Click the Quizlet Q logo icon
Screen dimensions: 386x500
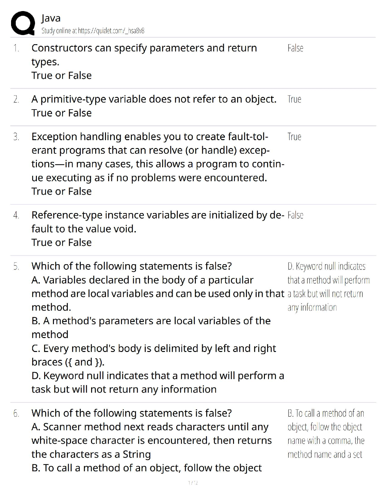(x=23, y=23)
